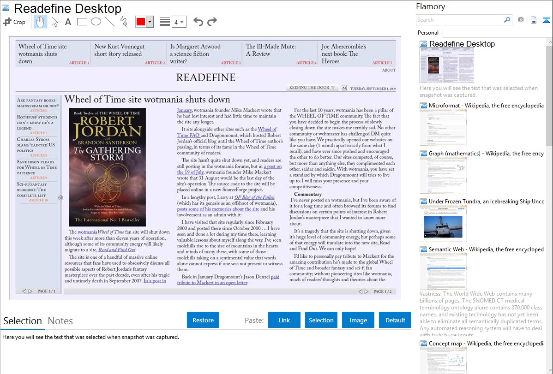553x374 pixels.
Task: Pick the ellipse shape tool
Action: (96, 22)
